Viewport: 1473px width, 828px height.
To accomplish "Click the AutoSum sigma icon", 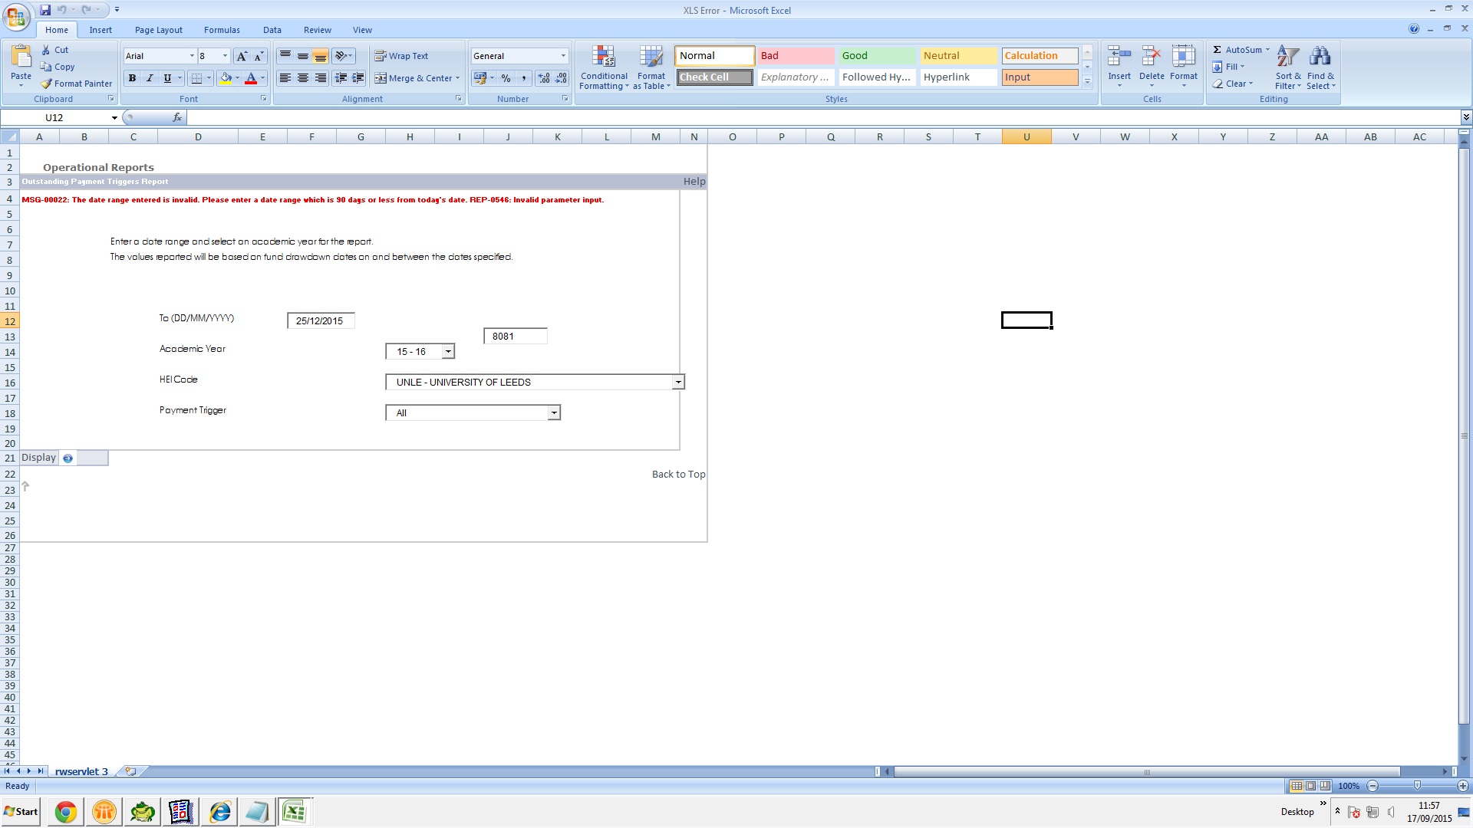I will tap(1218, 50).
